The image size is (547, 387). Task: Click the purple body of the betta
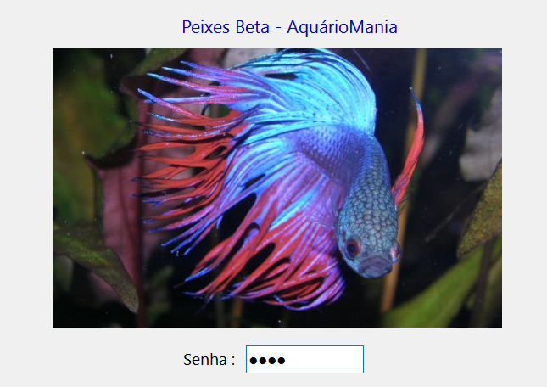332,150
